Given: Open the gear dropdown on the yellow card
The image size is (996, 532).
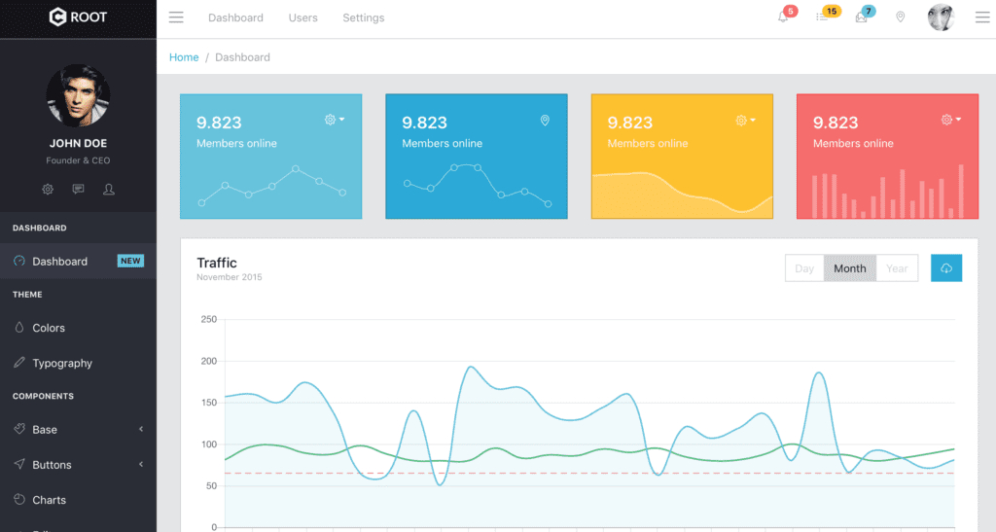Looking at the screenshot, I should point(745,121).
